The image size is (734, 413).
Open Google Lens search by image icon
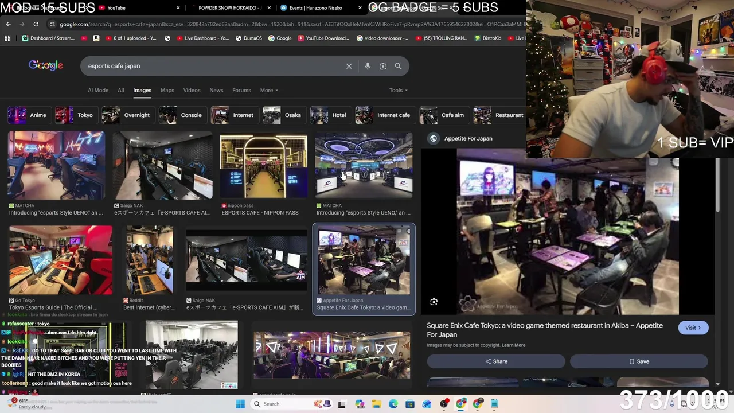point(383,66)
